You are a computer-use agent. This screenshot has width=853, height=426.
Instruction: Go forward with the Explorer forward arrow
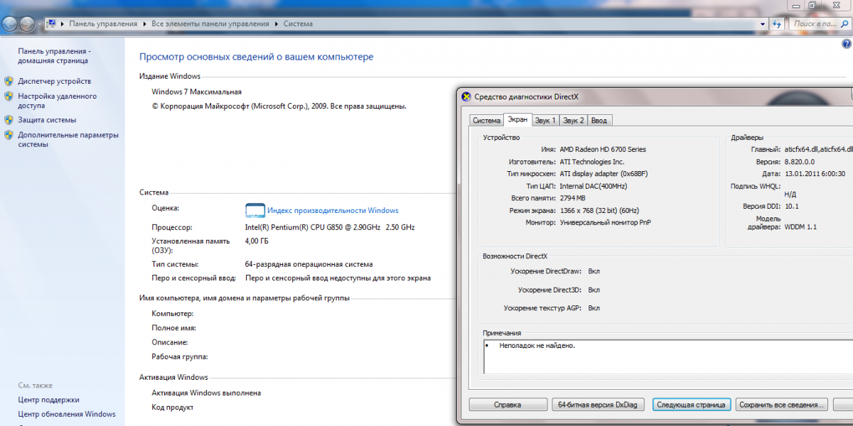tap(27, 23)
